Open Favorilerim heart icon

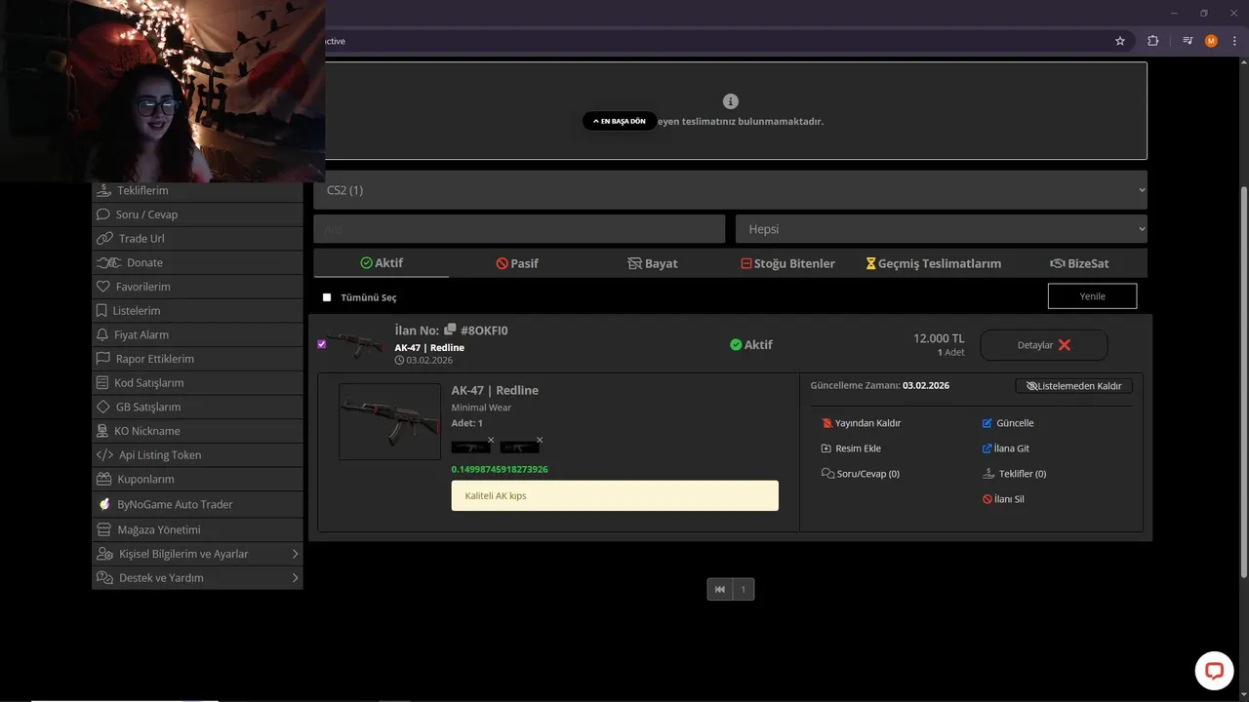coord(103,287)
